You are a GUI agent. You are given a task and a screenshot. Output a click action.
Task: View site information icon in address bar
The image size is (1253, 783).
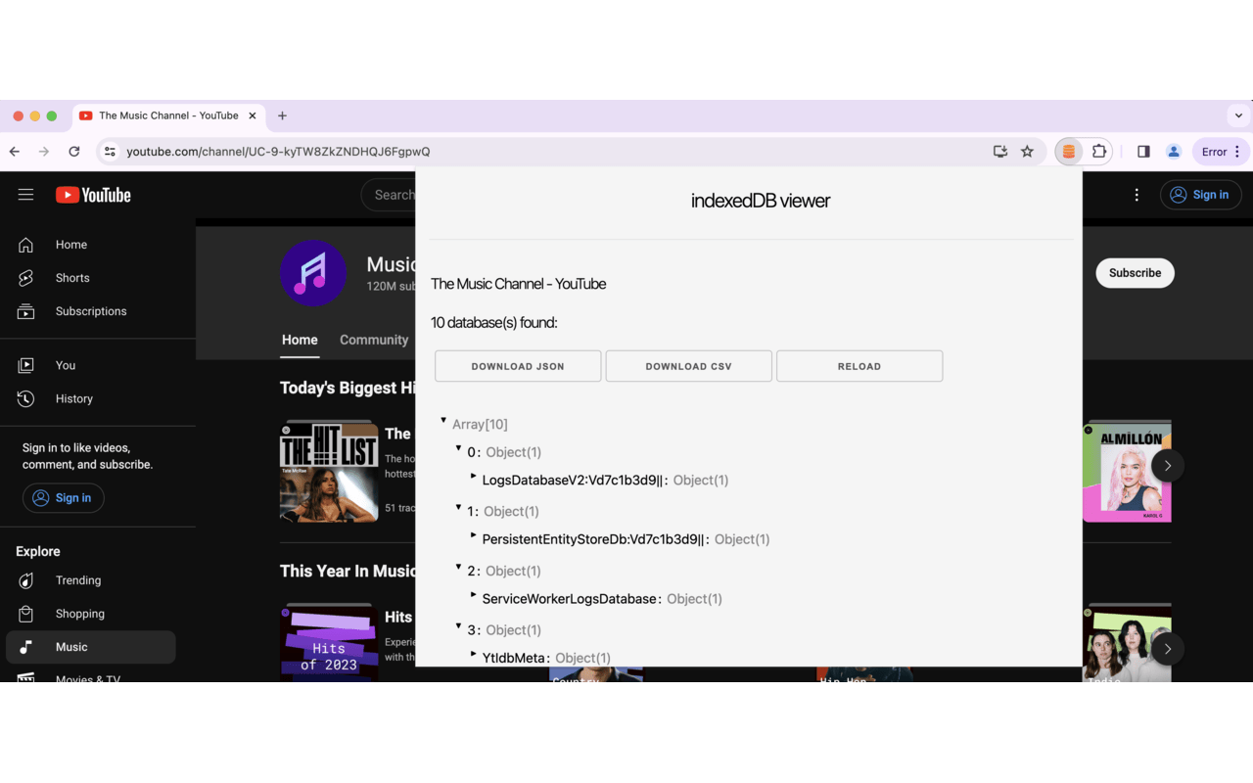click(x=110, y=152)
